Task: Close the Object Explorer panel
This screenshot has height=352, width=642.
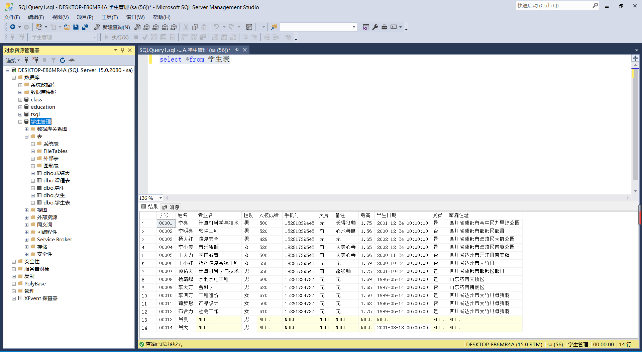Action: click(x=130, y=50)
